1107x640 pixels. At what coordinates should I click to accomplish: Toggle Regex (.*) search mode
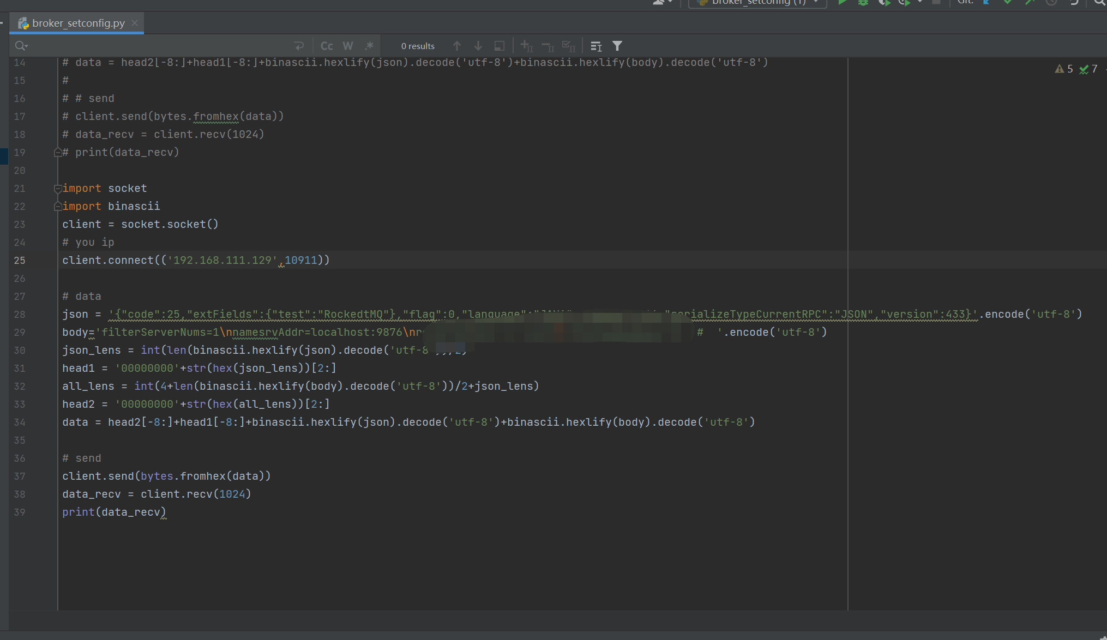(369, 46)
